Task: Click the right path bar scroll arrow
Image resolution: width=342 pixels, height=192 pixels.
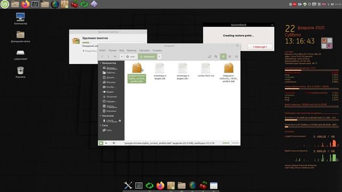Action: pos(159,57)
